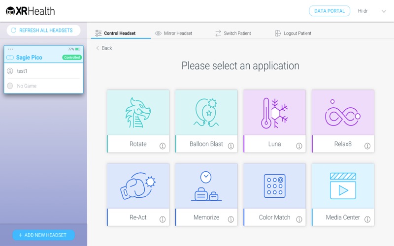Show info for Media Center

click(x=367, y=219)
